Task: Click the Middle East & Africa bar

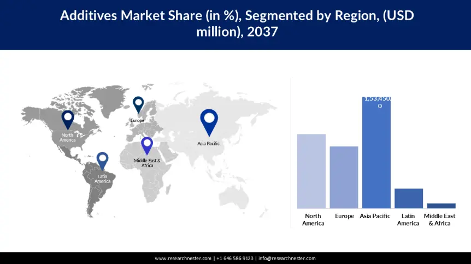Action: point(441,206)
